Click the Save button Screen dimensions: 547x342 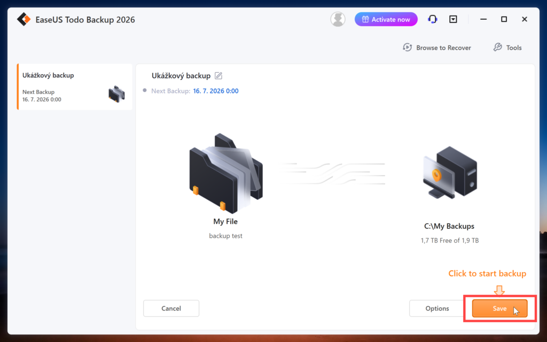499,308
